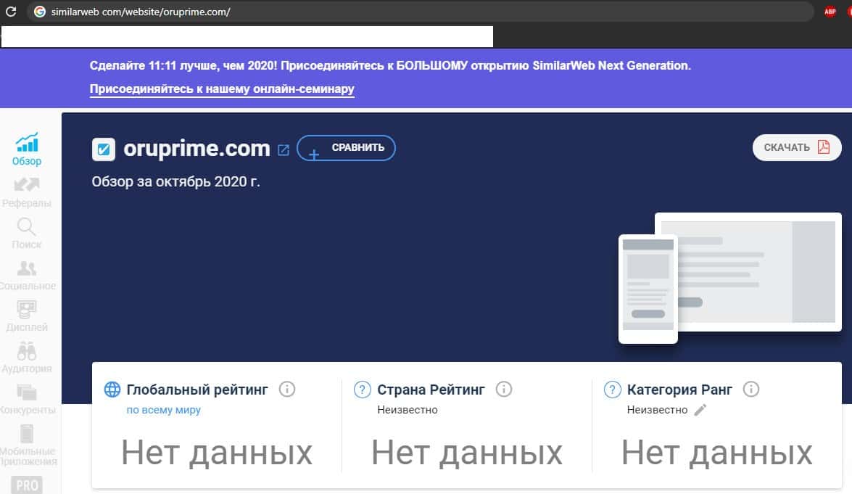Click the oruprime.com site title
Image resolution: width=852 pixels, height=494 pixels.
coord(197,149)
